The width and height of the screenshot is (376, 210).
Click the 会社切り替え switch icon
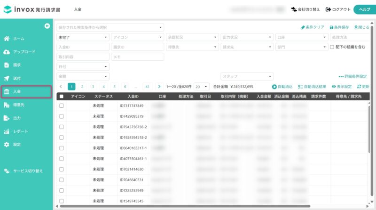tap(294, 9)
